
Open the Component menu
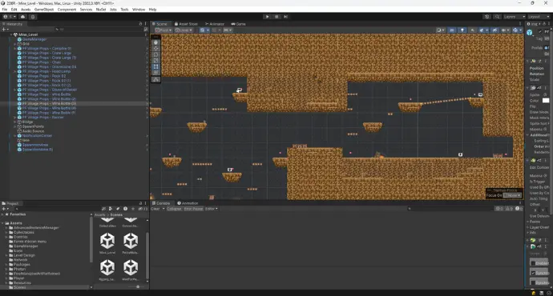[x=67, y=10]
